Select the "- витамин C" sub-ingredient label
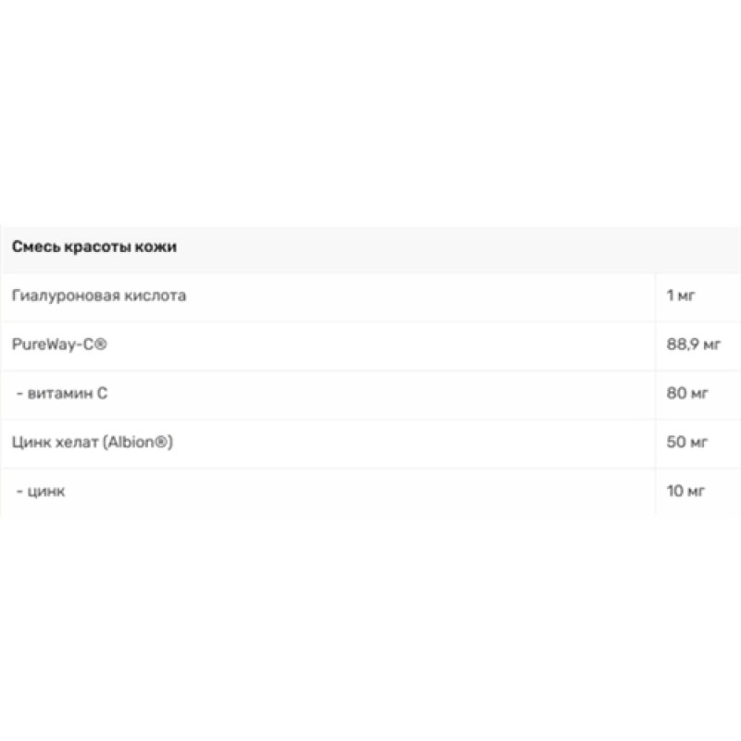Viewport: 741px width, 741px height. [62, 394]
